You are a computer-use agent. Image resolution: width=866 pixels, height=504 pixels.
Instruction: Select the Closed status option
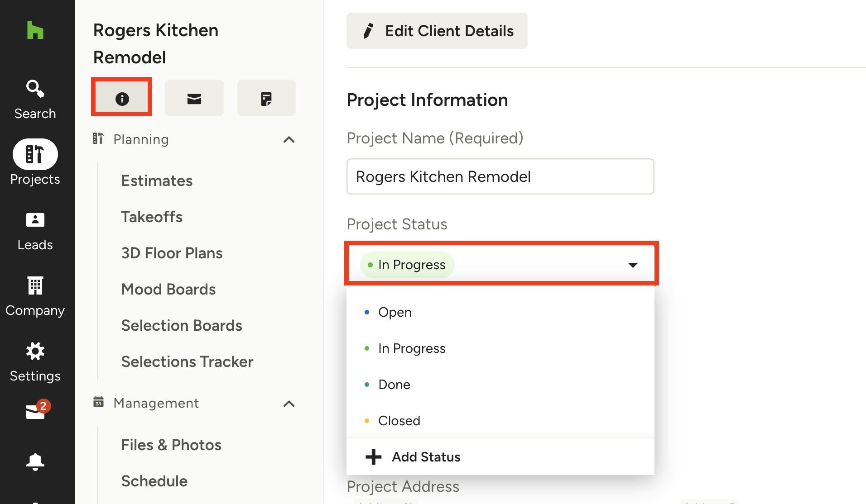[x=399, y=421]
